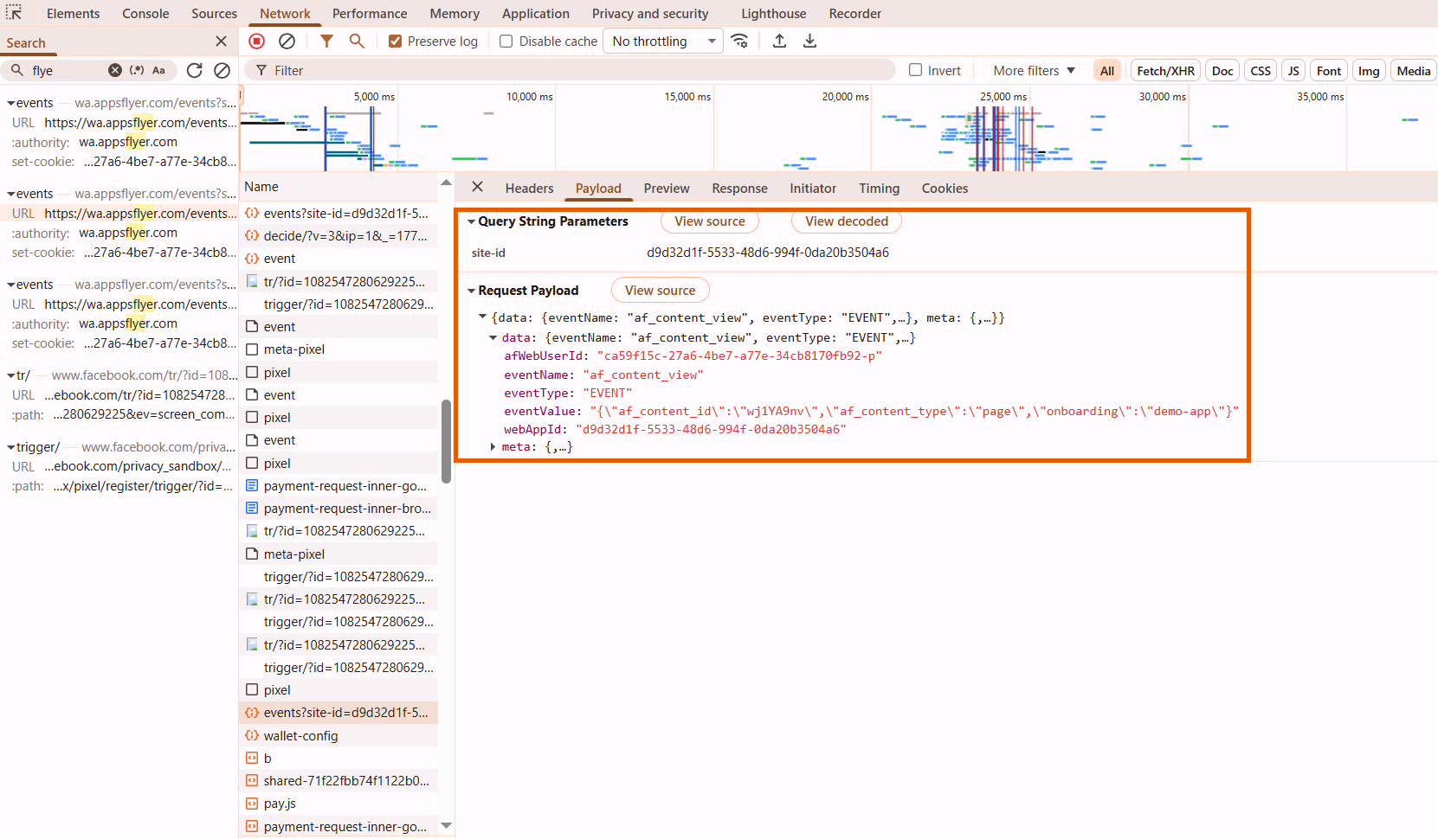Refresh the search results
1438x839 pixels.
(195, 70)
